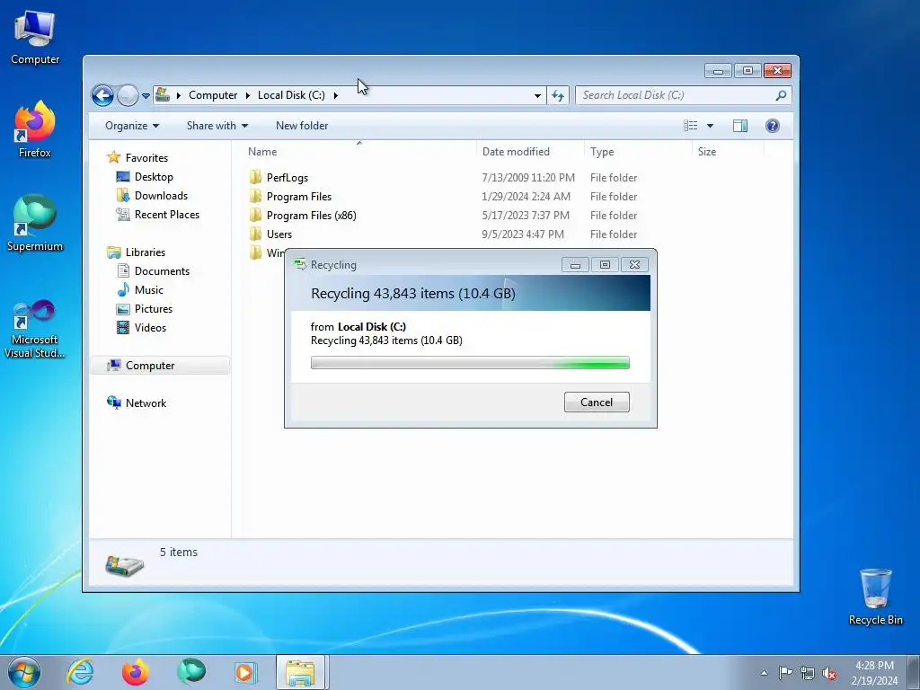Expand the arrow after Local Disk (C:)
The height and width of the screenshot is (690, 920).
(336, 95)
